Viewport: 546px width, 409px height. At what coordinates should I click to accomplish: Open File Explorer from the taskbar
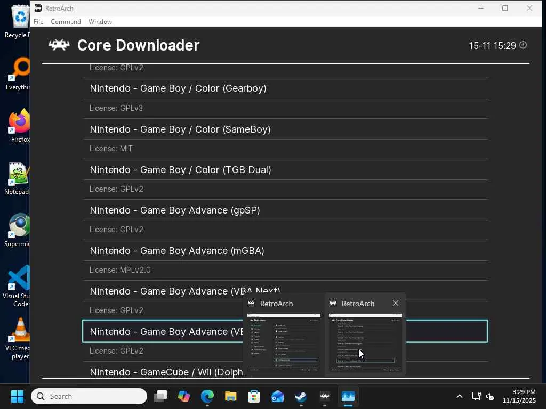(230, 396)
